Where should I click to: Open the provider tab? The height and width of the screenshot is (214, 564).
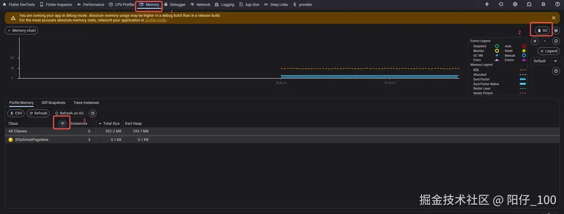[x=302, y=5]
